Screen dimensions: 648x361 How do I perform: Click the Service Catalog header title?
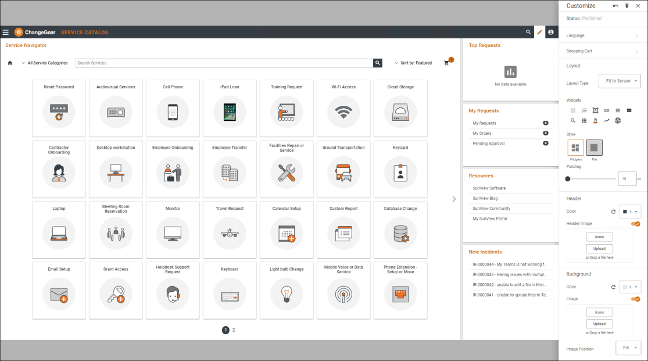pyautogui.click(x=85, y=32)
